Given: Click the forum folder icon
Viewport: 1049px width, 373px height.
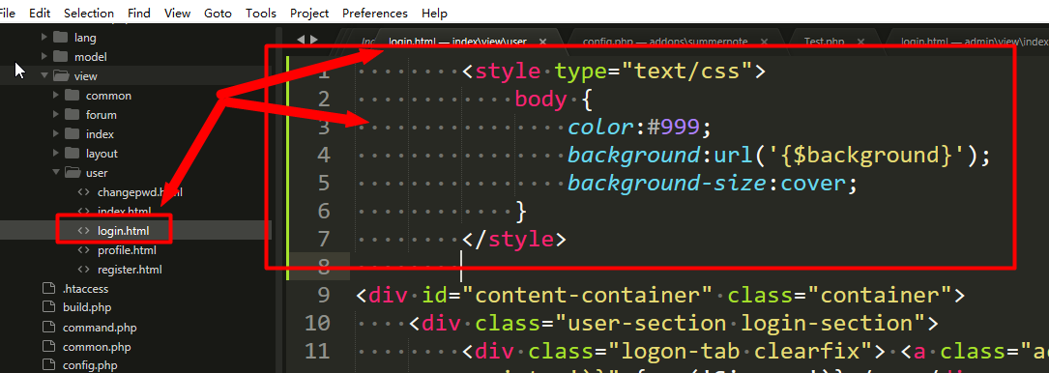Looking at the screenshot, I should click(73, 115).
